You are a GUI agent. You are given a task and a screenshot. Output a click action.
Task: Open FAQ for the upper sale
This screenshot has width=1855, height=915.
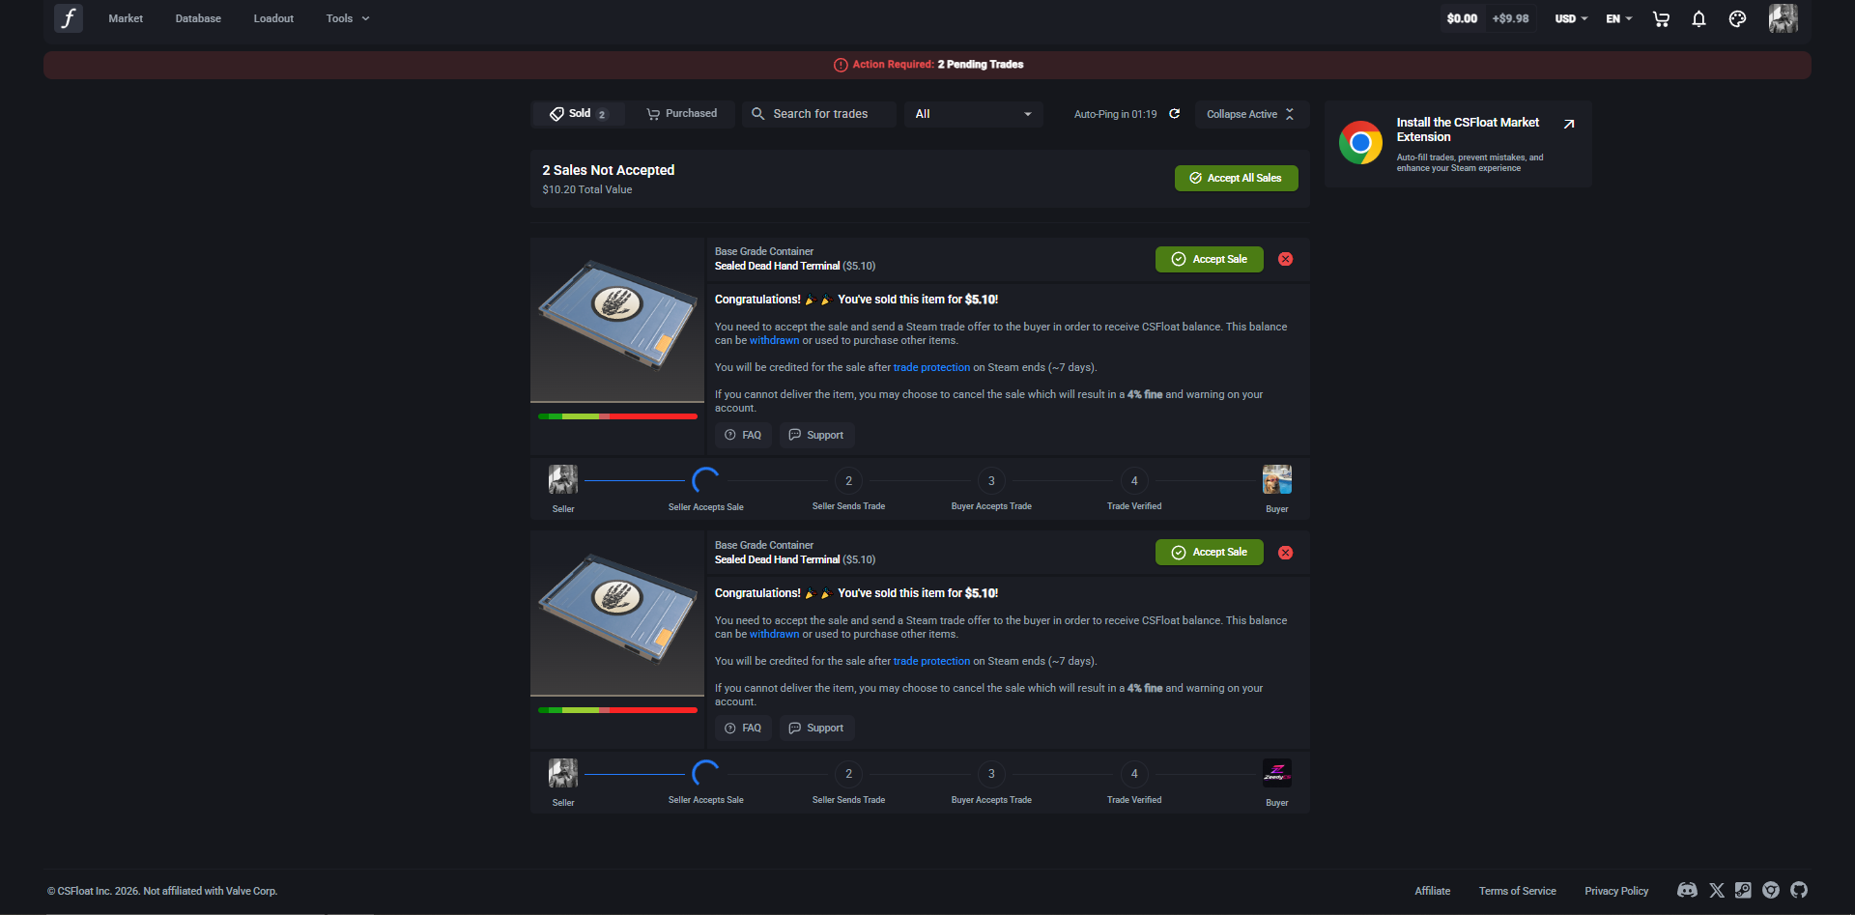pos(743,435)
